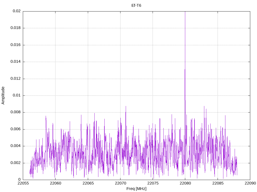Select the 22055 x-axis tick label
Screen dimensions: 257x192
23,183
